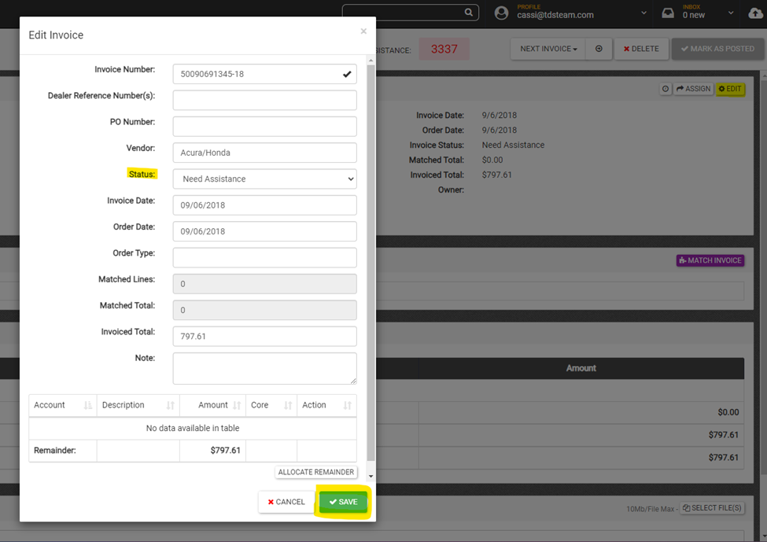Sort the table by Description column
The image size is (767, 542).
tap(138, 405)
